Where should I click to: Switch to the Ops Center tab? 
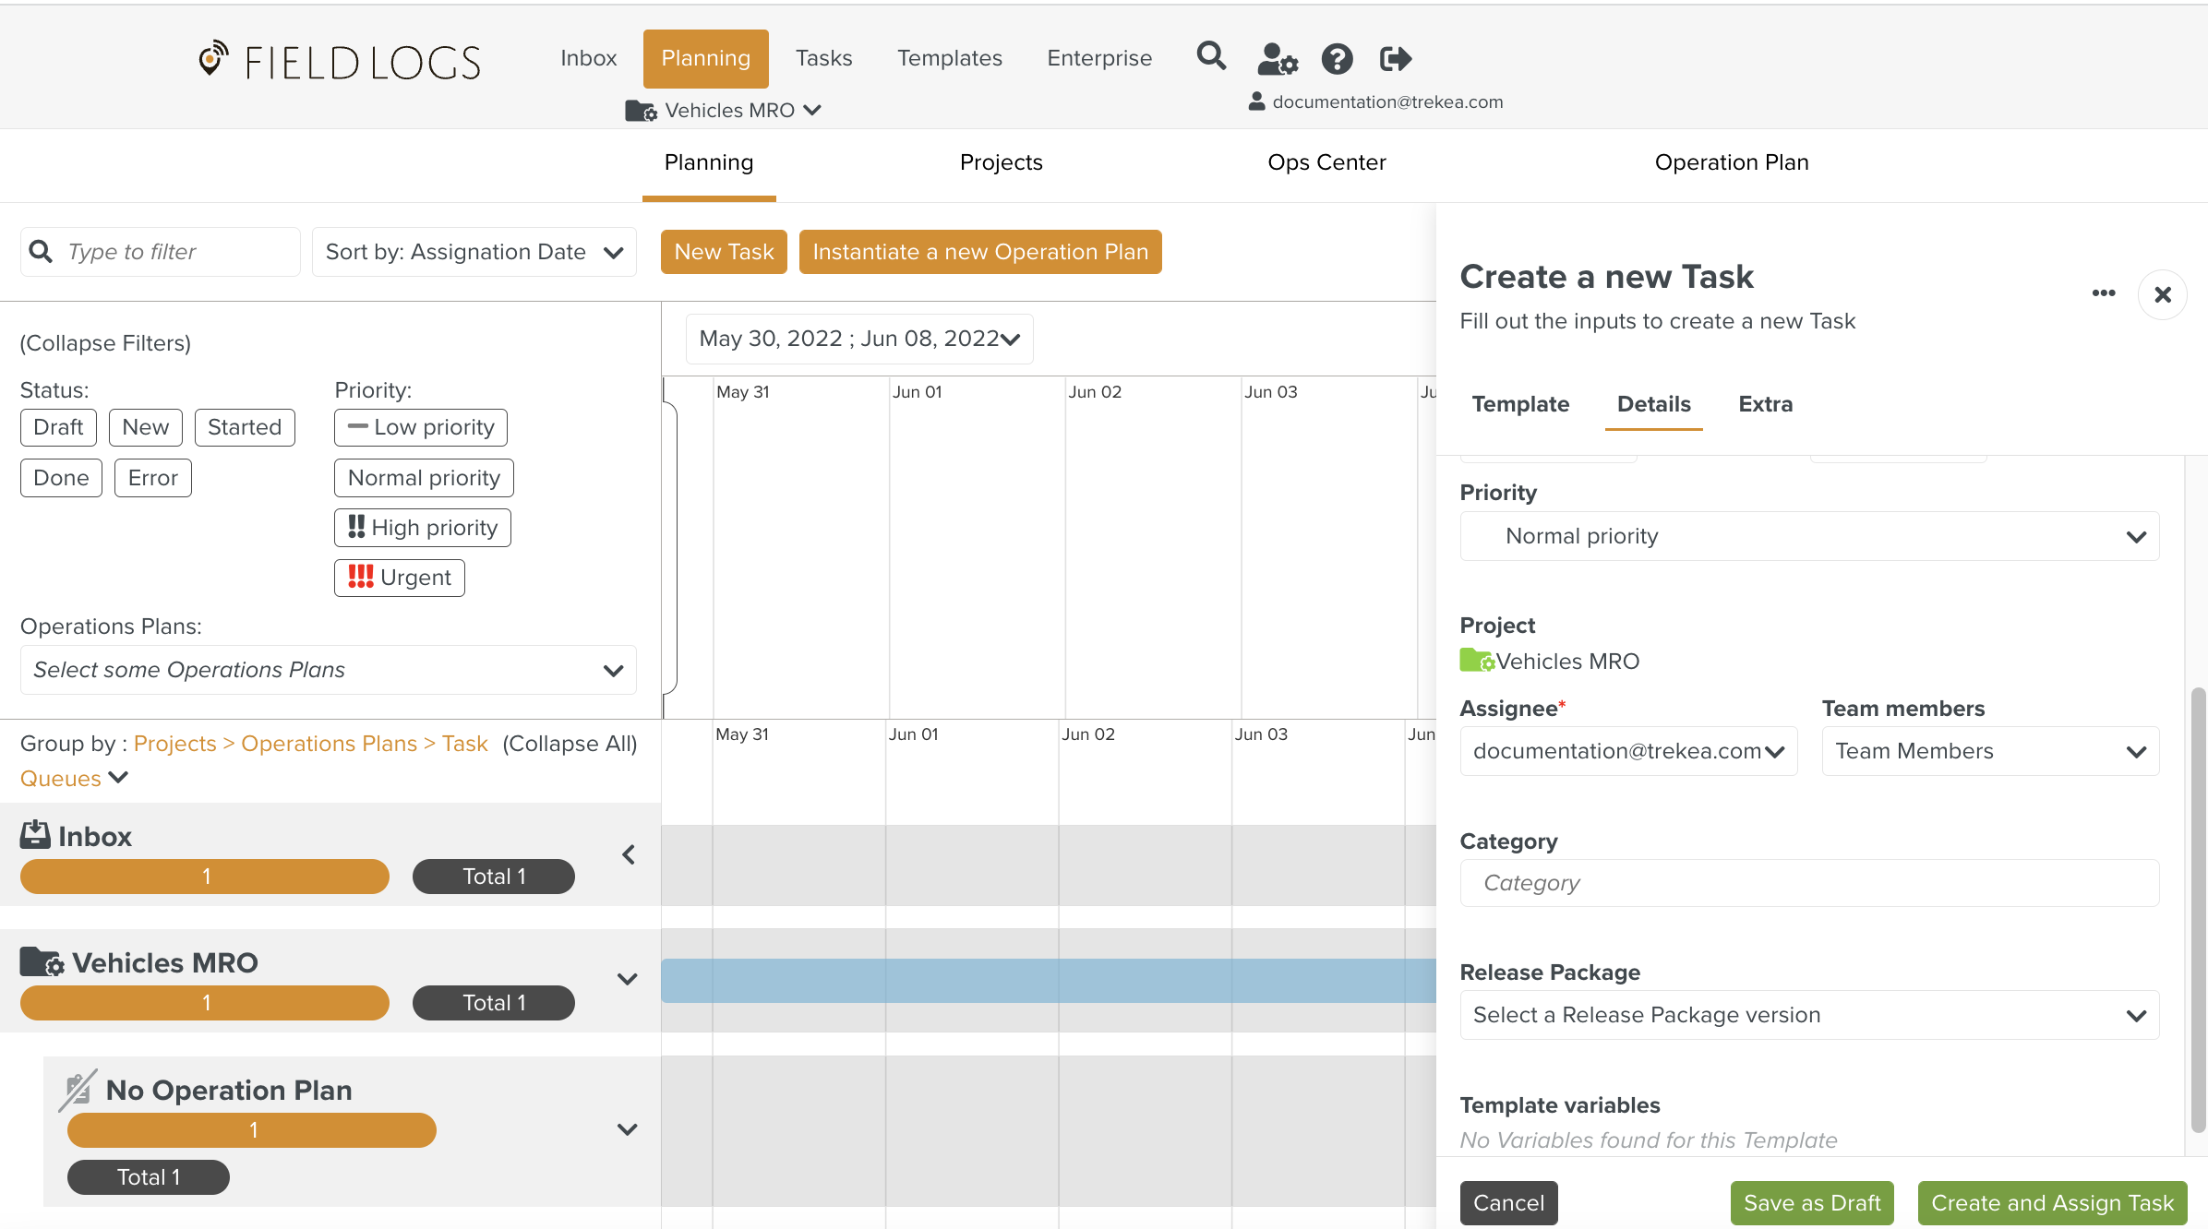(1326, 162)
